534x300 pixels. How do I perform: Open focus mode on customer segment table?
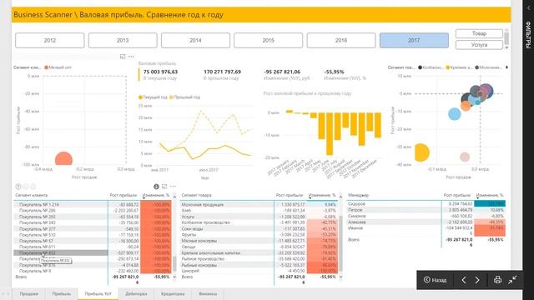coord(164,187)
